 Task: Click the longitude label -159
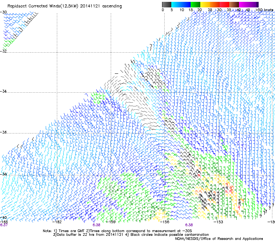111,222
